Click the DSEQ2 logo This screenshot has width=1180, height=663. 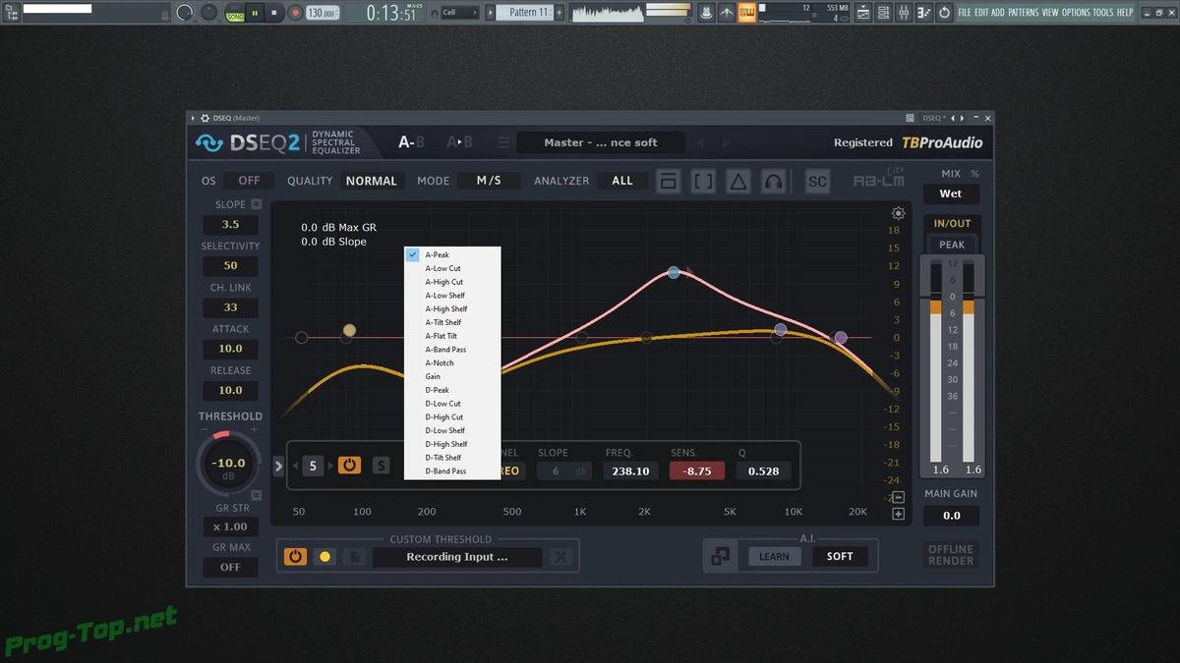248,143
